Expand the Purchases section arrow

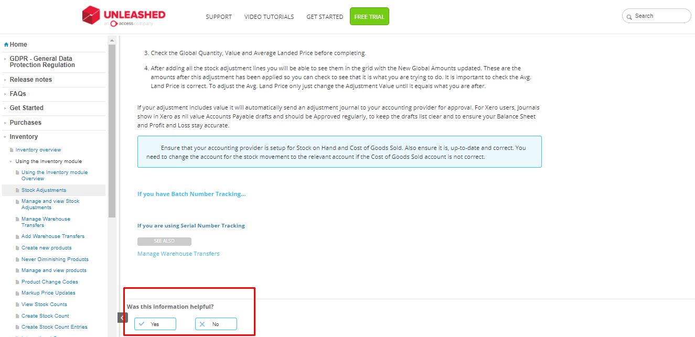(x=5, y=123)
